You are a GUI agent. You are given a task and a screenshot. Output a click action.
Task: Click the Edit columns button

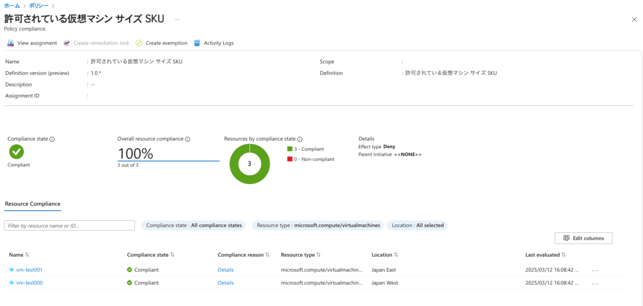pyautogui.click(x=584, y=238)
